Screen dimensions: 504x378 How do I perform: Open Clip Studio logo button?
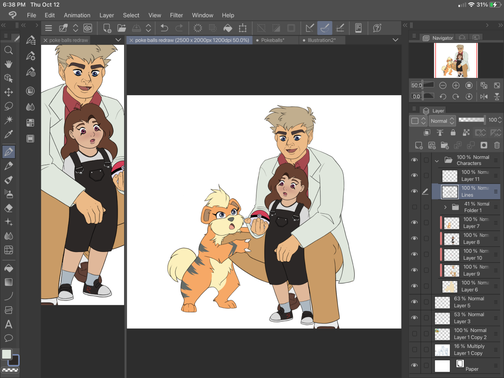click(x=13, y=15)
